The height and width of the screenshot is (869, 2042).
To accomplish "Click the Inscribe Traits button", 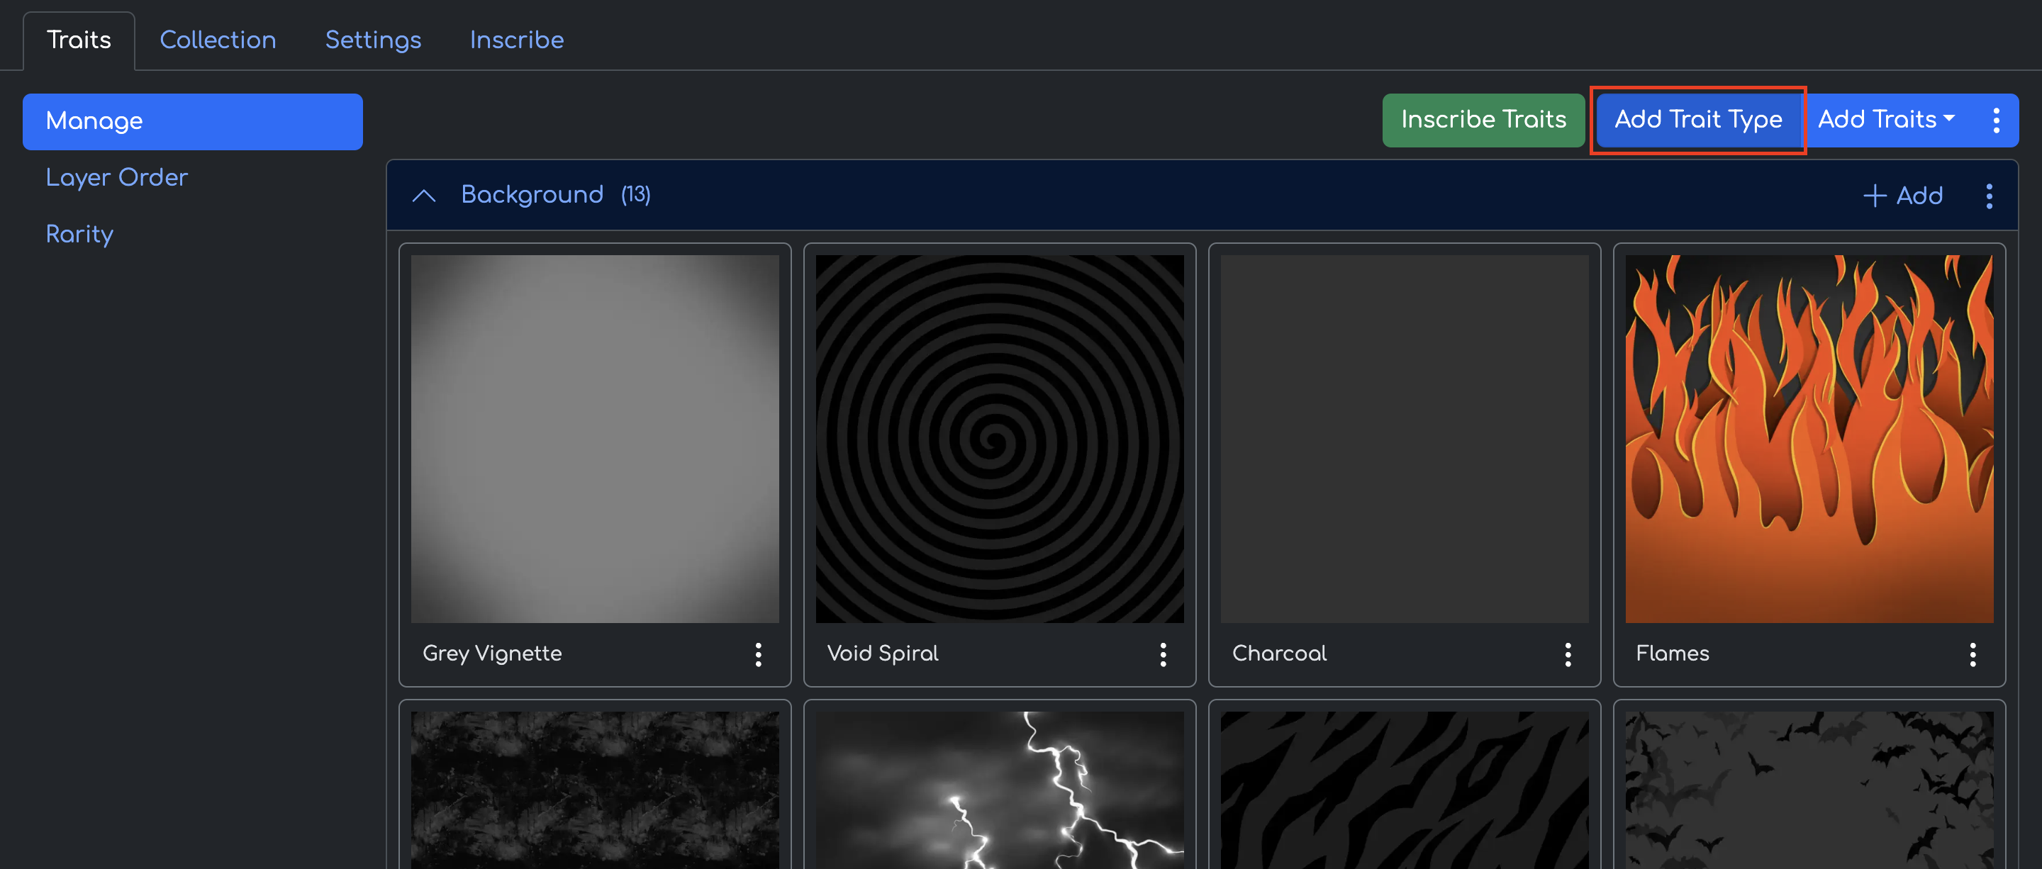I will (x=1483, y=120).
